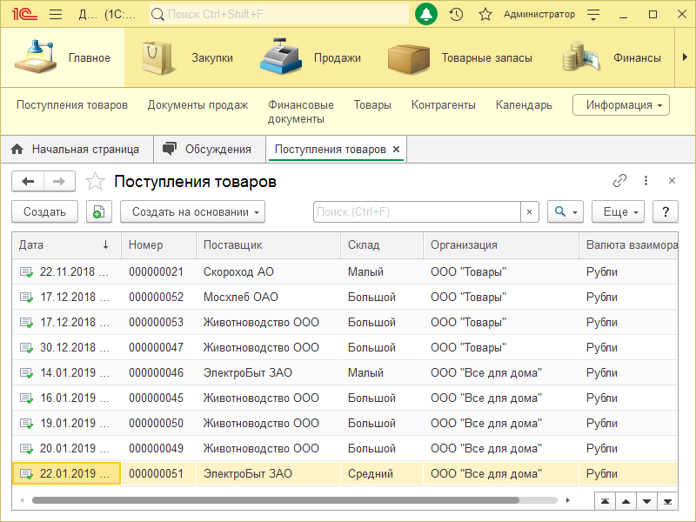Open service settings menu beside Администратор
Screen dimensions: 696x522
coord(593,15)
